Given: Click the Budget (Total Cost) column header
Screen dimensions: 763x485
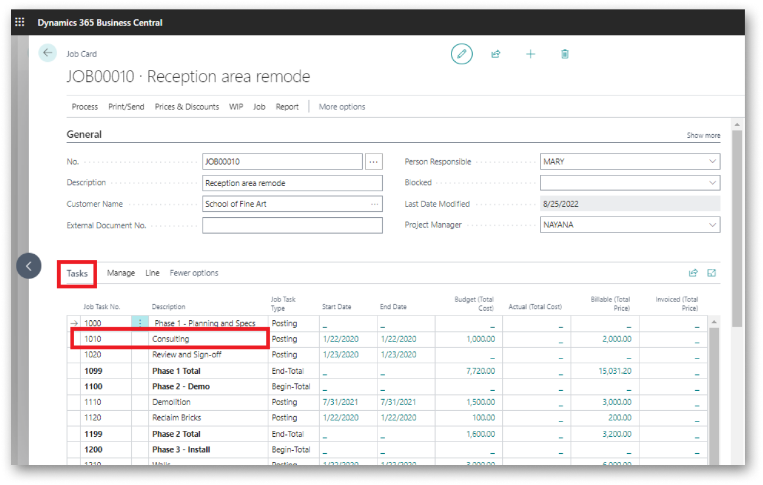Looking at the screenshot, I should 475,303.
